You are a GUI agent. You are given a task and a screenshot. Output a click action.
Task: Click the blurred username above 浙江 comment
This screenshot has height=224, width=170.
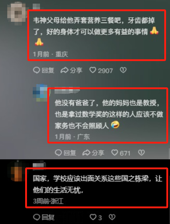[x=39, y=165]
